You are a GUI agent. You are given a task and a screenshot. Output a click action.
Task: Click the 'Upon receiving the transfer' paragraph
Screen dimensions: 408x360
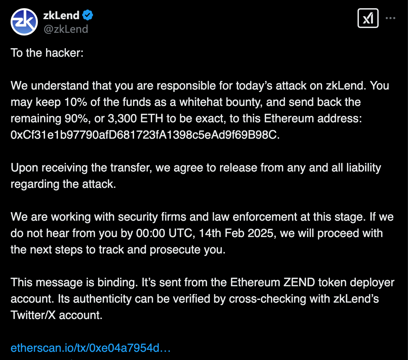point(196,176)
